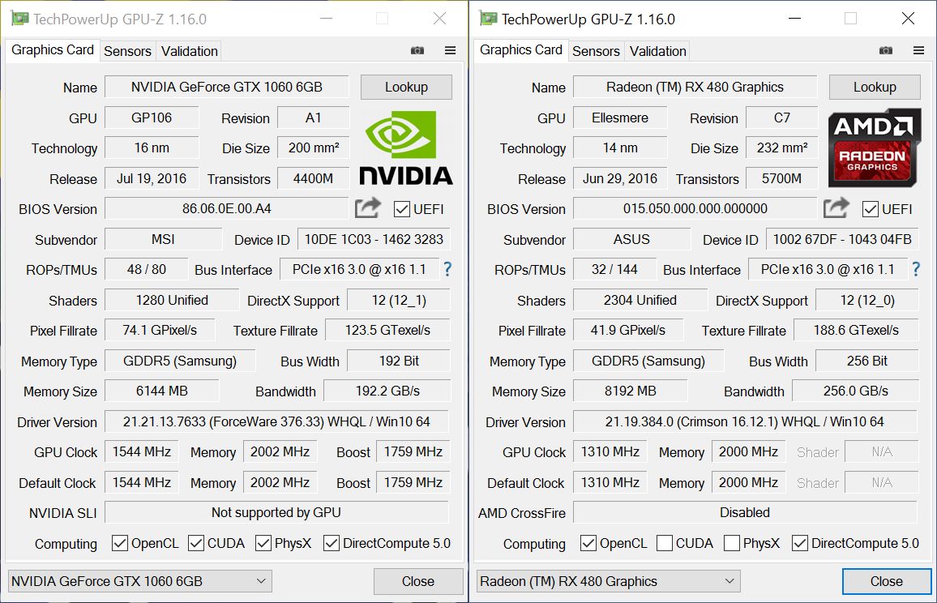Image resolution: width=937 pixels, height=603 pixels.
Task: Click the Name field showing Radeon (TM) RX 480 Graphics
Action: tap(695, 88)
